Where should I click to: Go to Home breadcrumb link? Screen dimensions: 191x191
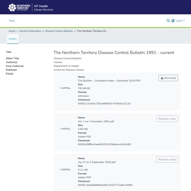[12, 31]
